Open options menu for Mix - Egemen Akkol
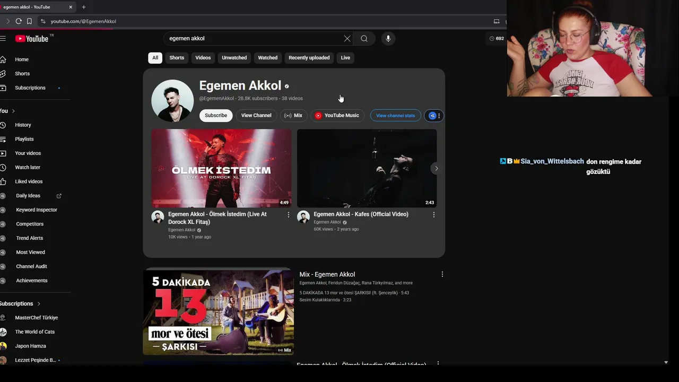This screenshot has width=679, height=382. click(x=442, y=274)
